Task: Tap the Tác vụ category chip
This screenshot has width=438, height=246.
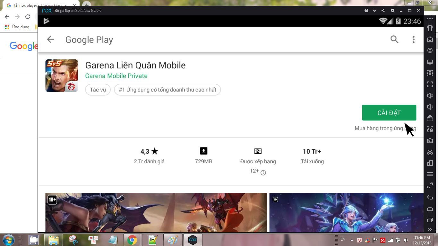Action: [98, 90]
